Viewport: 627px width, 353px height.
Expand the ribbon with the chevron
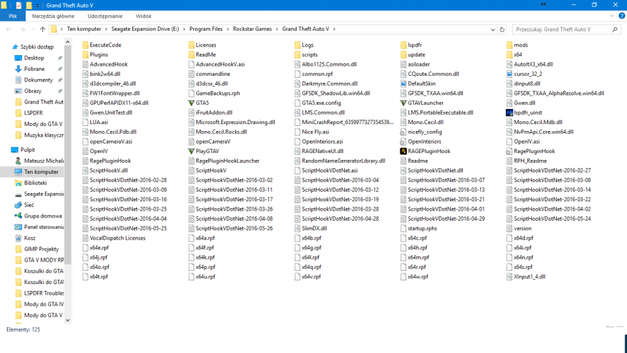pos(611,16)
